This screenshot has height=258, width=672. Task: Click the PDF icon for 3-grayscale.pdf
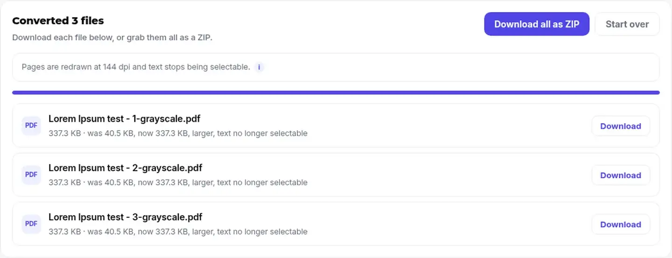[x=31, y=224]
